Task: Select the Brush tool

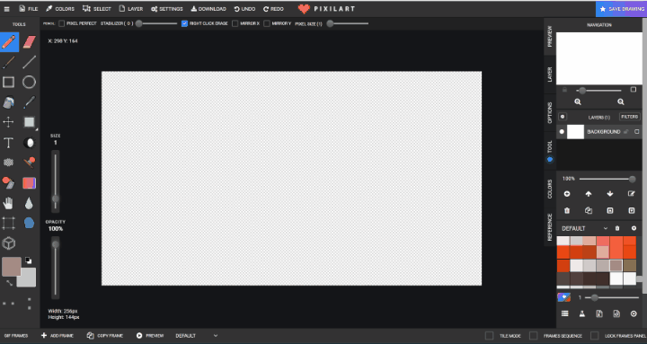Action: click(x=9, y=62)
